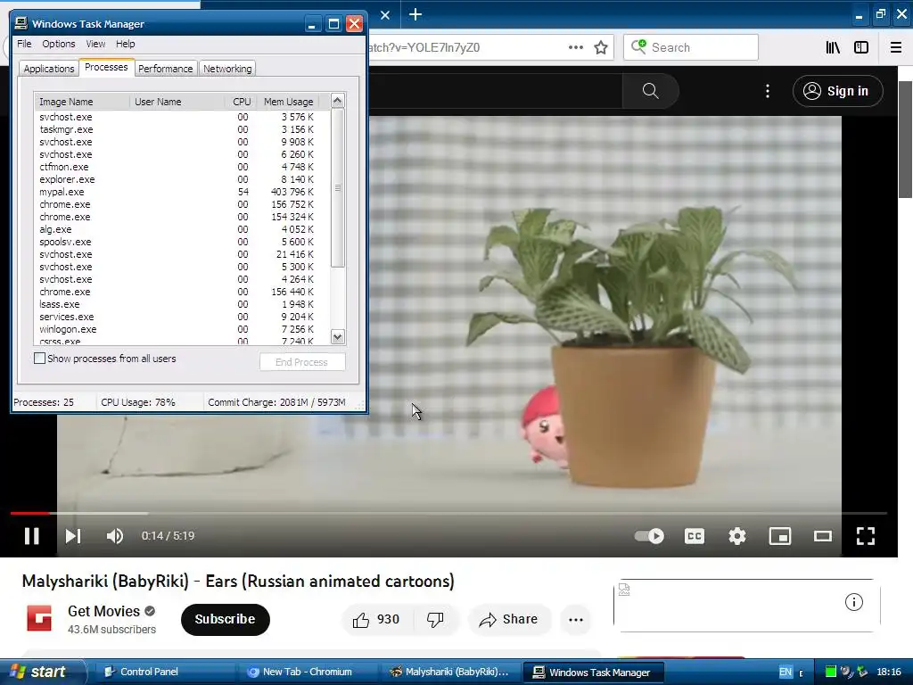Sort processes by CPU column

(x=241, y=102)
